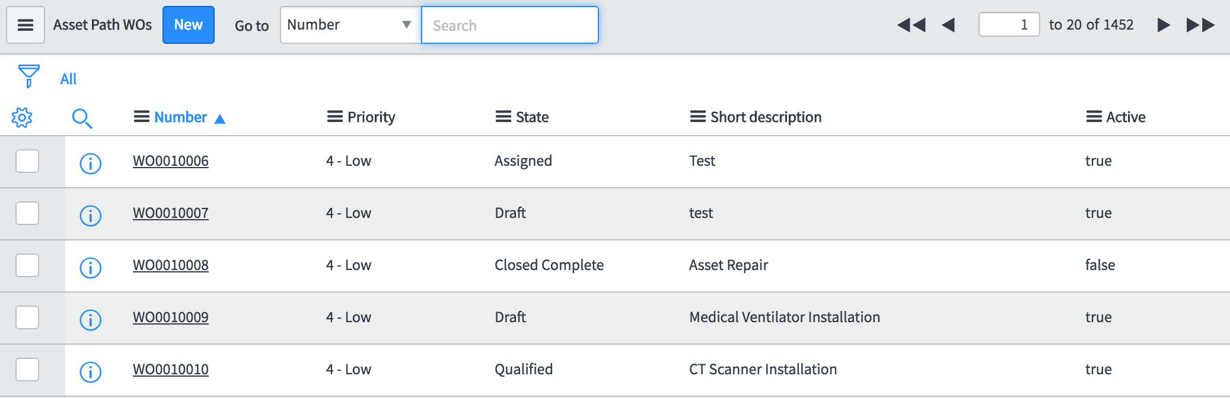
Task: Show column search magnifier row
Action: pyautogui.click(x=82, y=118)
